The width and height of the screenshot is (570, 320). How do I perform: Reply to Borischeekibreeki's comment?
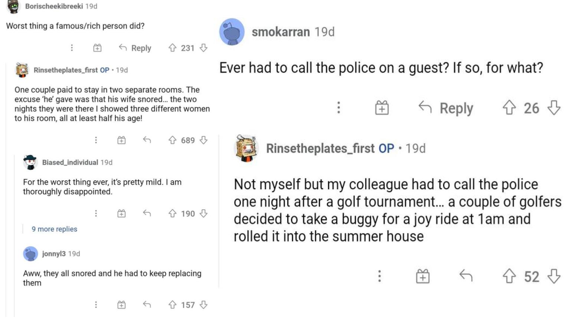(x=134, y=47)
